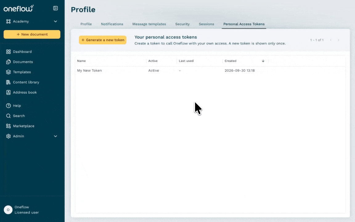355x222 pixels.
Task: Go to previous page arrow in pagination
Action: click(331, 40)
